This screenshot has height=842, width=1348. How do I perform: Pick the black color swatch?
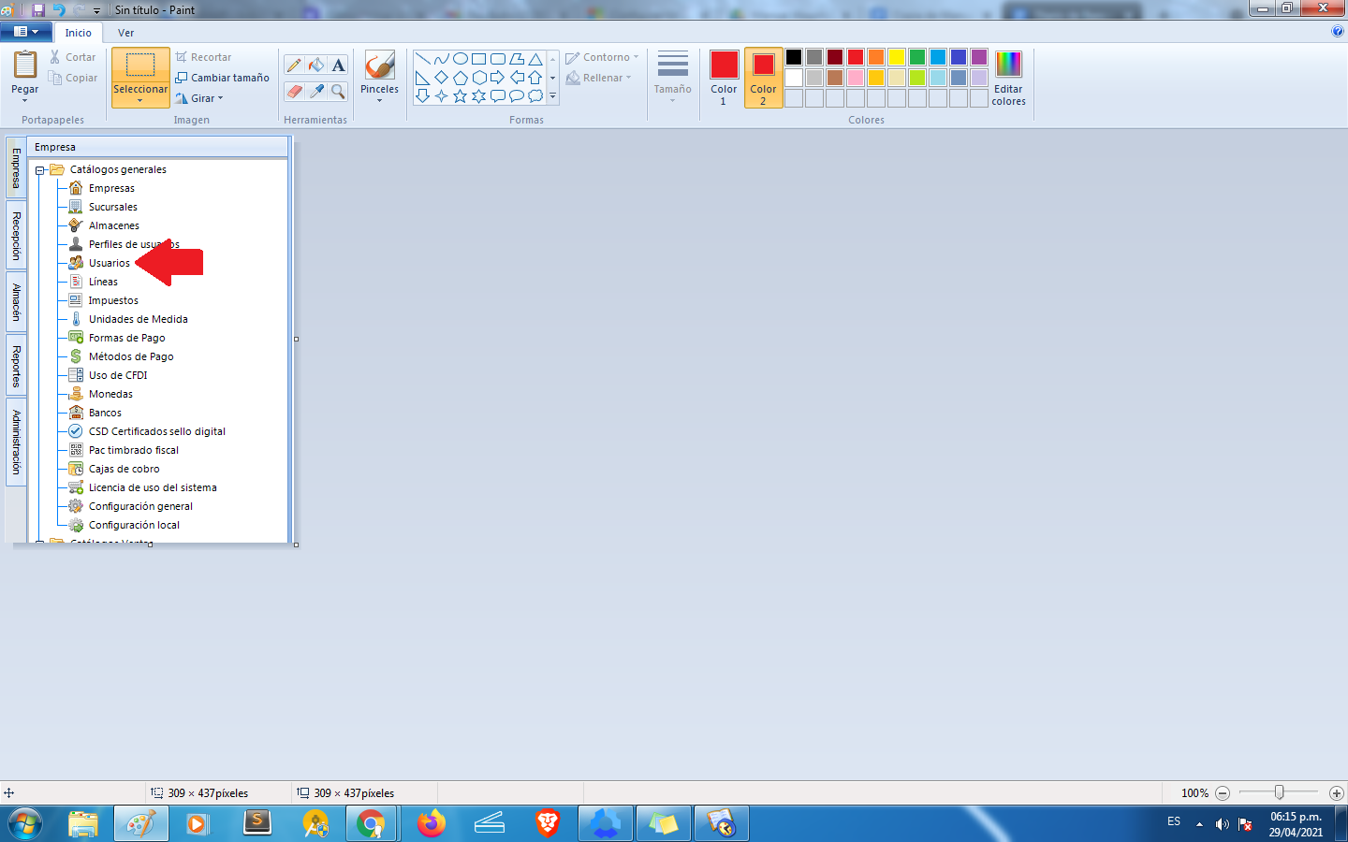794,57
